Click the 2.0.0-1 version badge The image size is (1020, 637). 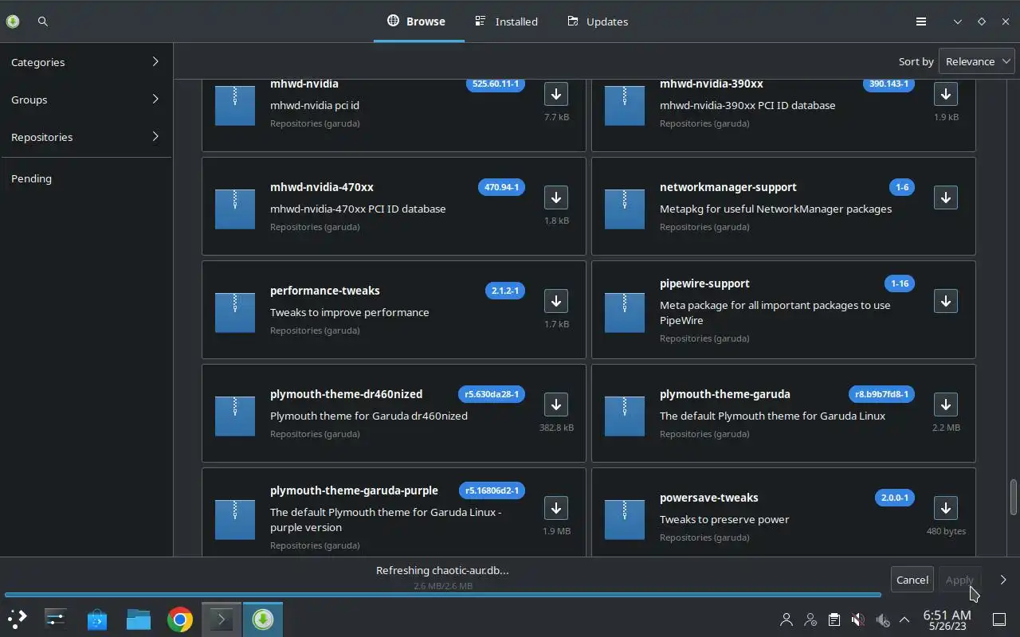895,498
